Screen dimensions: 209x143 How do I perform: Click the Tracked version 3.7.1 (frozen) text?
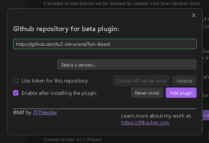pyautogui.click(x=72, y=139)
